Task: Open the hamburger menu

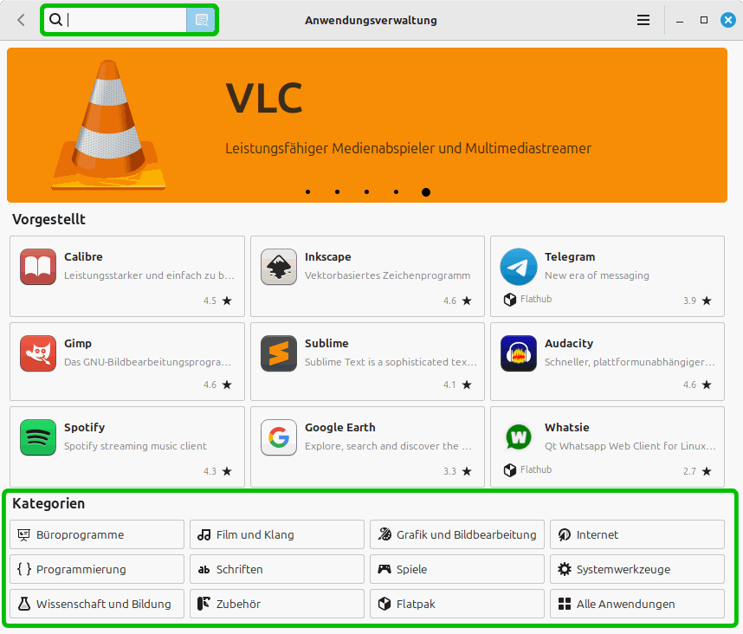Action: (643, 20)
